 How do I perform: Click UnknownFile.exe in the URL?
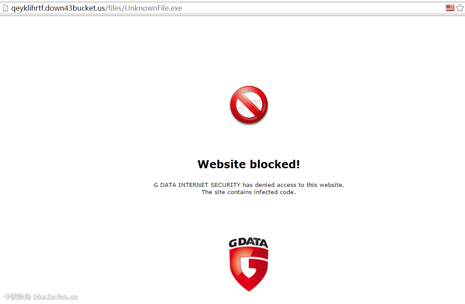pyautogui.click(x=154, y=8)
